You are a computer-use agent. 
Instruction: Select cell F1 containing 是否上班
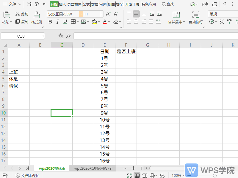126,51
